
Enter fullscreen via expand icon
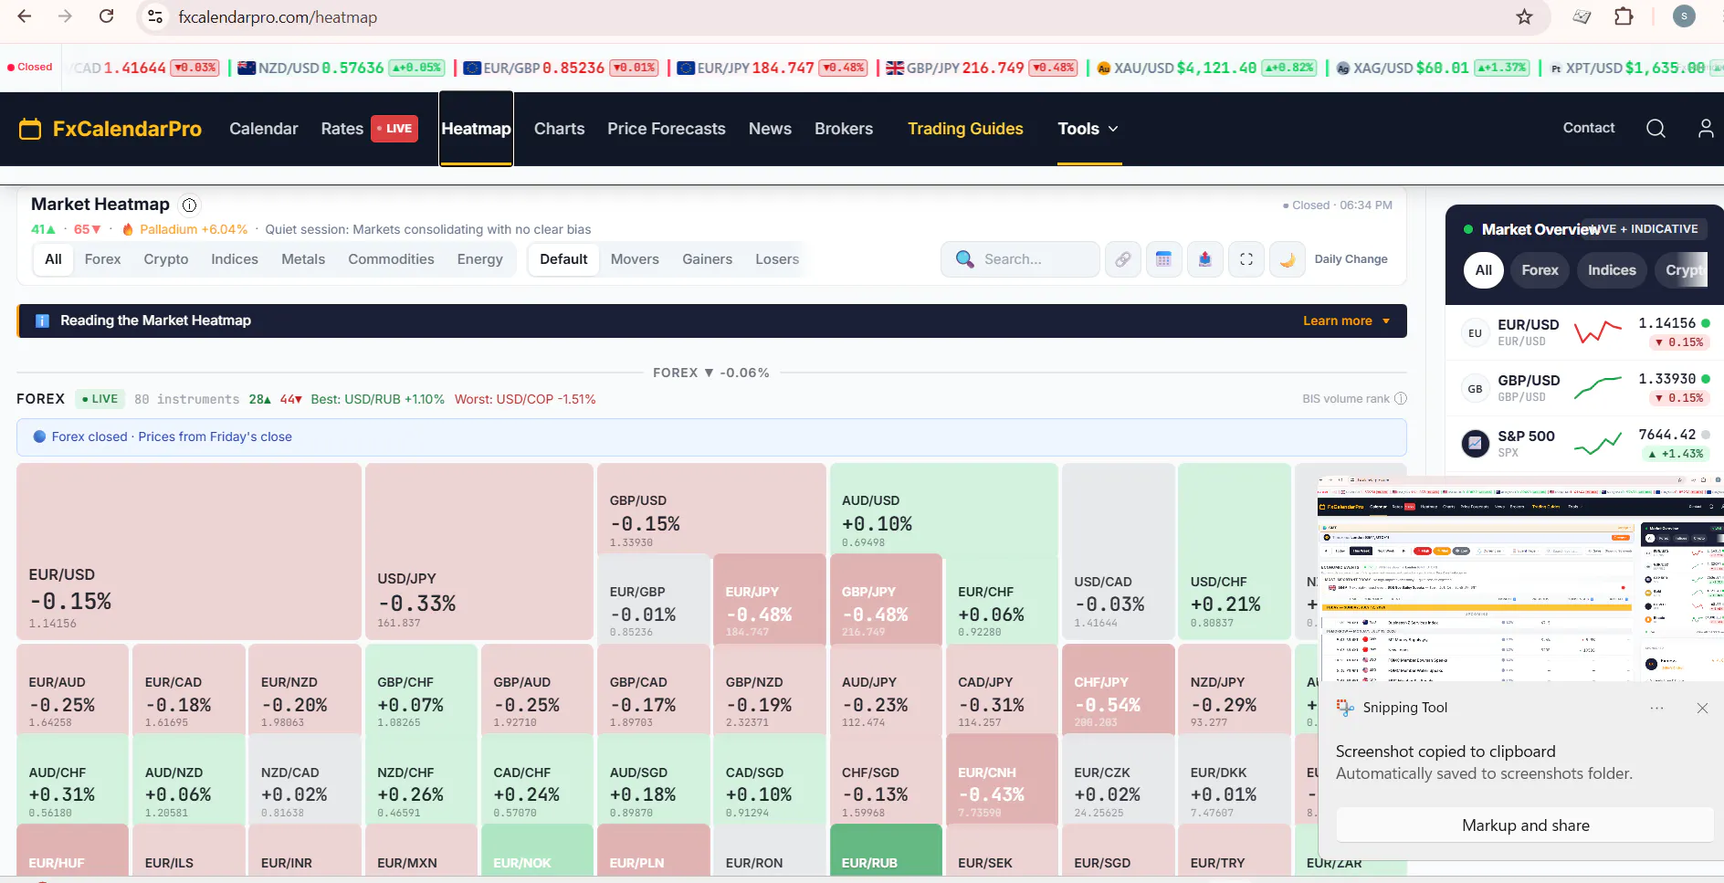1246,259
